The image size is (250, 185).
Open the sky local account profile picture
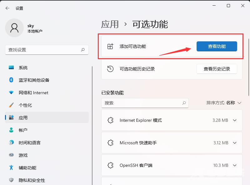[14, 28]
